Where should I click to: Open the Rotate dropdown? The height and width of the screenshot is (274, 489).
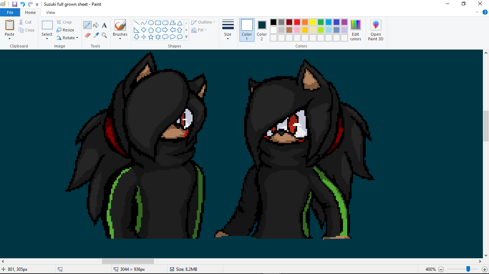(67, 38)
